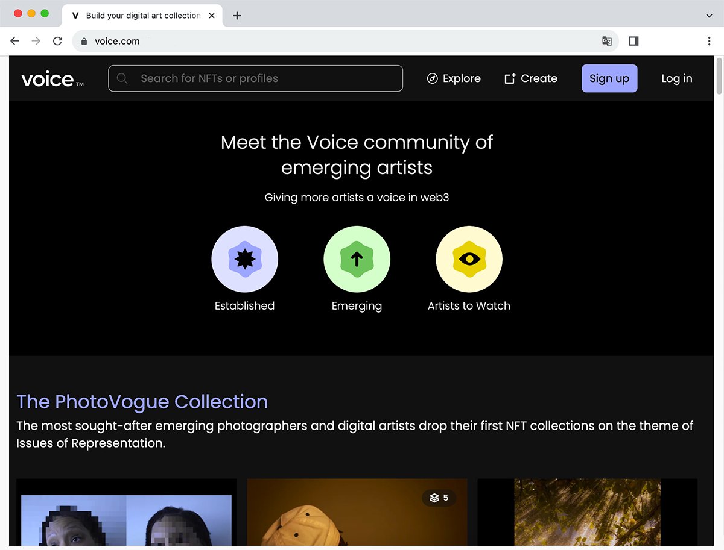724x550 pixels.
Task: Focus the Search for NFTs or profiles field
Action: [x=255, y=78]
